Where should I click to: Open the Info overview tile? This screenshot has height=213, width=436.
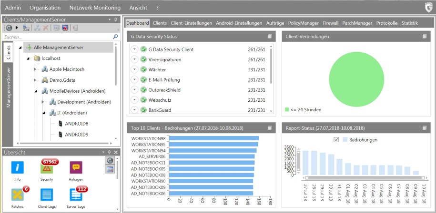click(x=17, y=167)
